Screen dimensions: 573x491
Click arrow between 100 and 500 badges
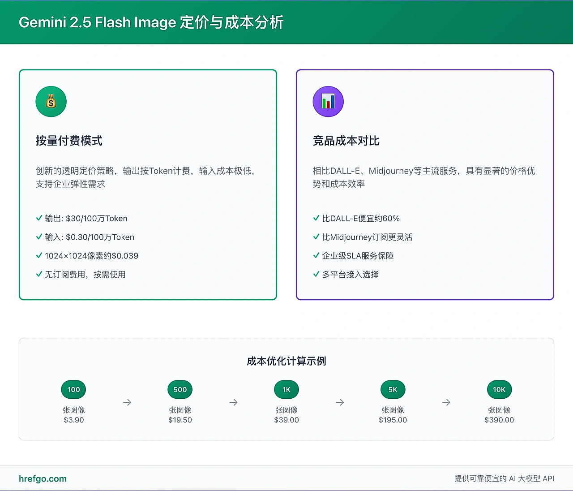coord(127,402)
